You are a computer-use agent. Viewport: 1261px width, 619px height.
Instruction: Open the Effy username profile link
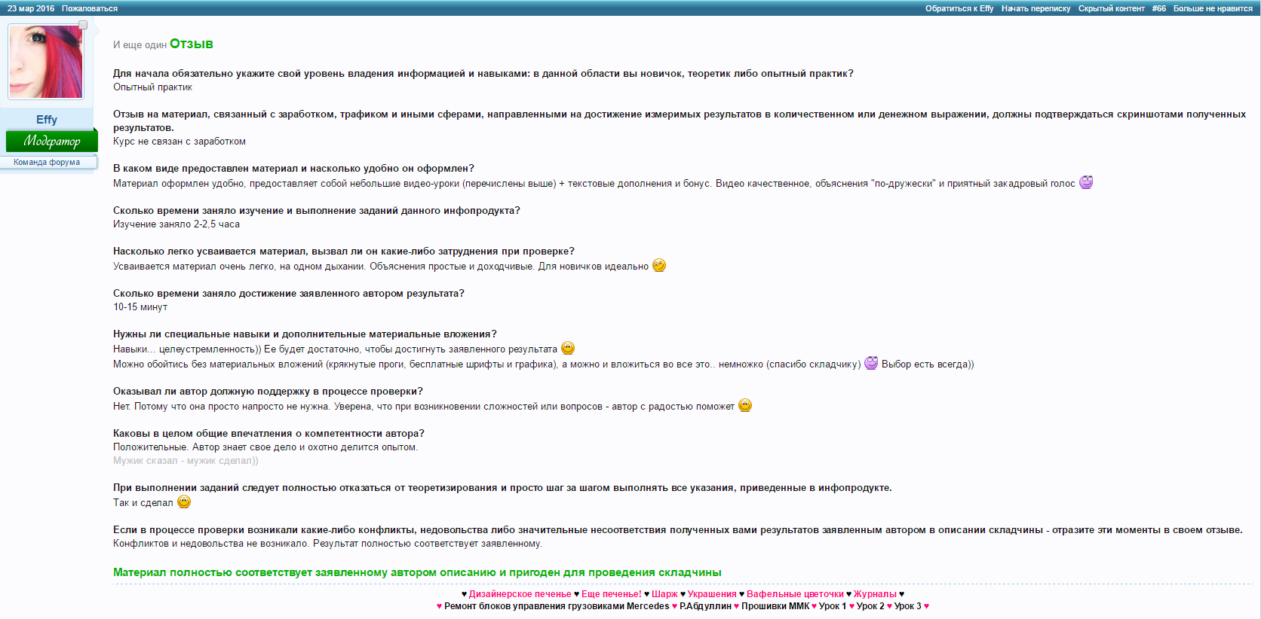47,120
